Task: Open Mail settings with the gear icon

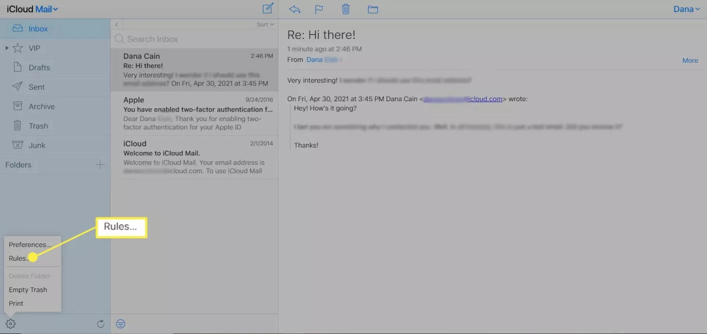Action: 11,323
